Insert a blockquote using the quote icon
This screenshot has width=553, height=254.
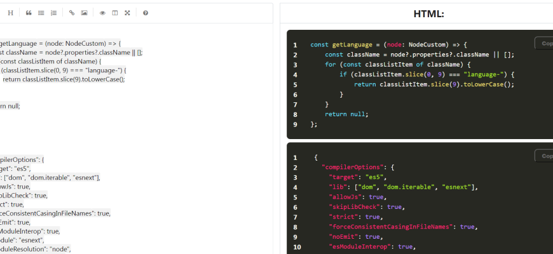click(x=29, y=13)
